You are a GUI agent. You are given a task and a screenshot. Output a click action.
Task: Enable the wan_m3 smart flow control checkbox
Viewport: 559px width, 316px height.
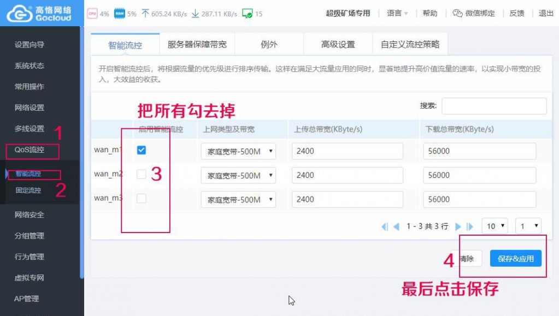142,199
